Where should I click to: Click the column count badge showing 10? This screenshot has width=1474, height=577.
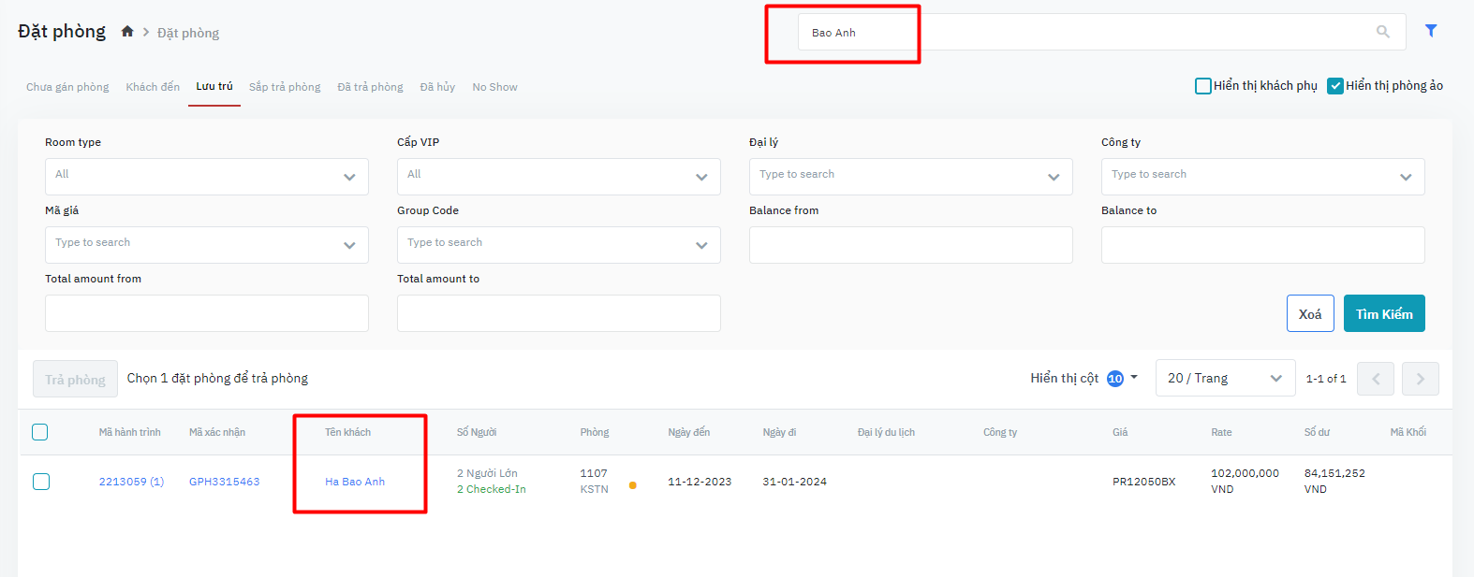[x=1114, y=379]
